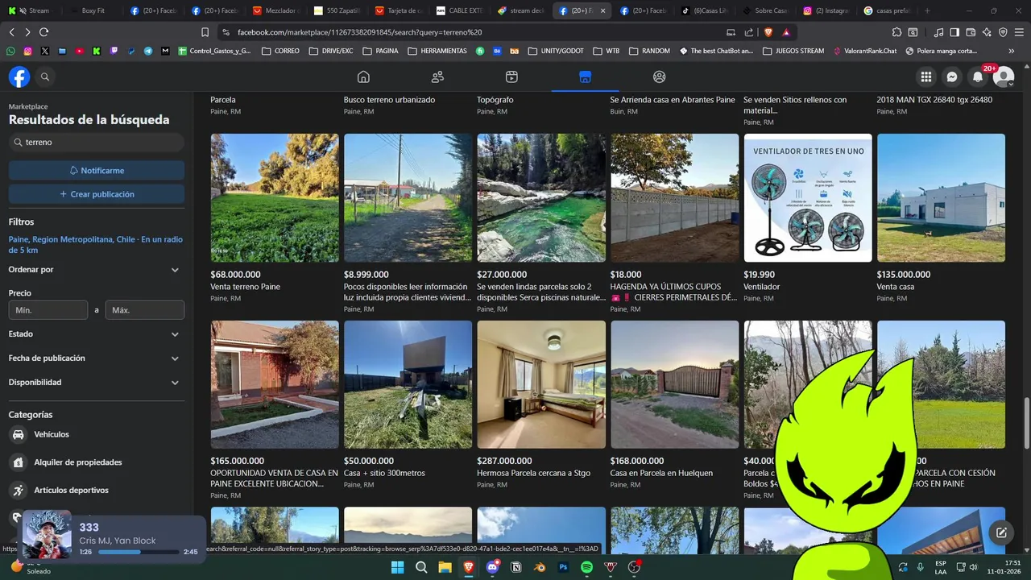Click the Vehículos category icon
Screen dimensions: 1031x580
(19, 434)
